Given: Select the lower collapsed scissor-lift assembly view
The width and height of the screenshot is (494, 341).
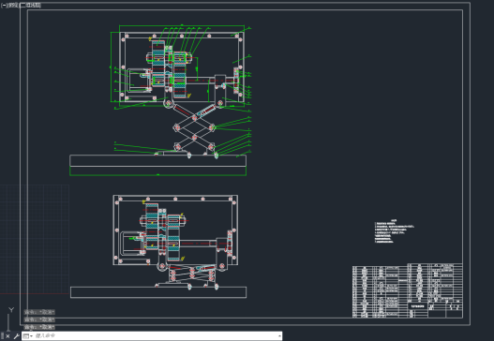Looking at the screenshot, I should pos(158,246).
